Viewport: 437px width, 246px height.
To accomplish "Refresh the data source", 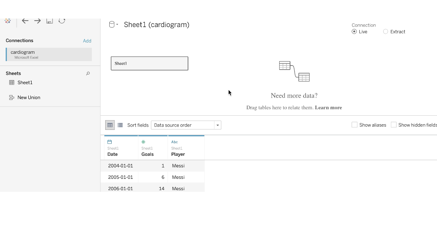I will click(x=62, y=21).
